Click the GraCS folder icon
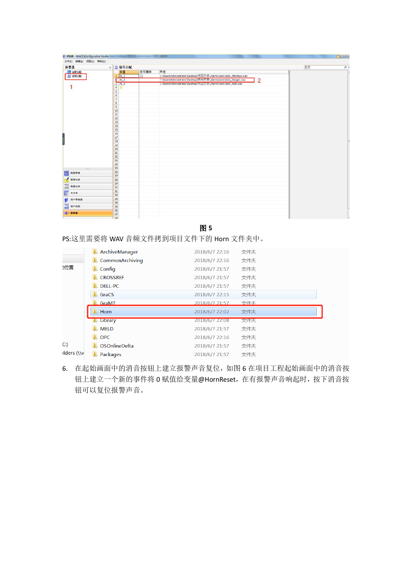412x583 pixels. (95, 294)
